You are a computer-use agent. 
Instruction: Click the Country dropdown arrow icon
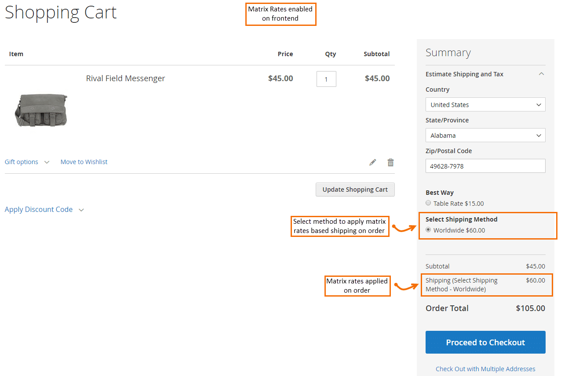pos(539,104)
